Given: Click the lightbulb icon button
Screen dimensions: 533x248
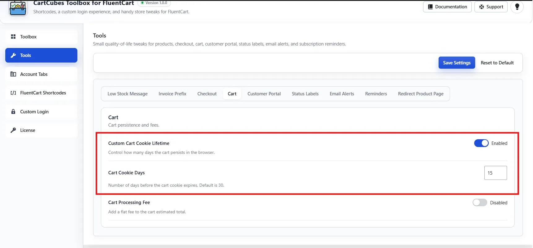Looking at the screenshot, I should pyautogui.click(x=517, y=7).
